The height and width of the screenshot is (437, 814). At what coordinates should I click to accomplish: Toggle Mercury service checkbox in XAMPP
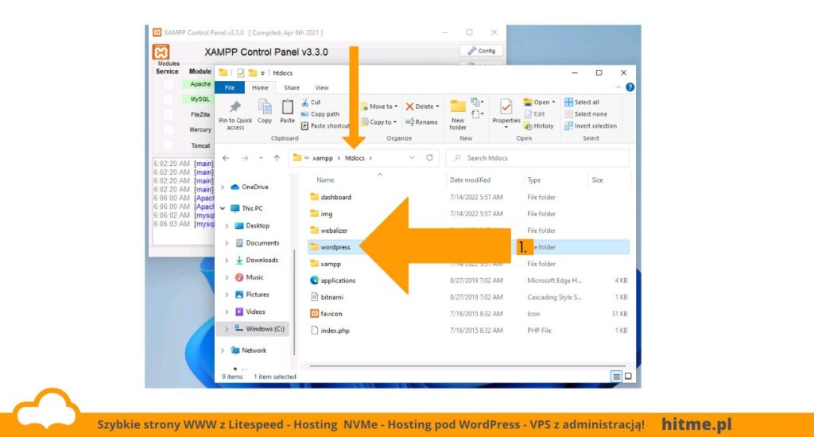[169, 130]
